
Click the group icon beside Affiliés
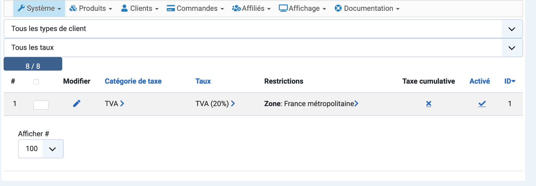click(x=236, y=8)
